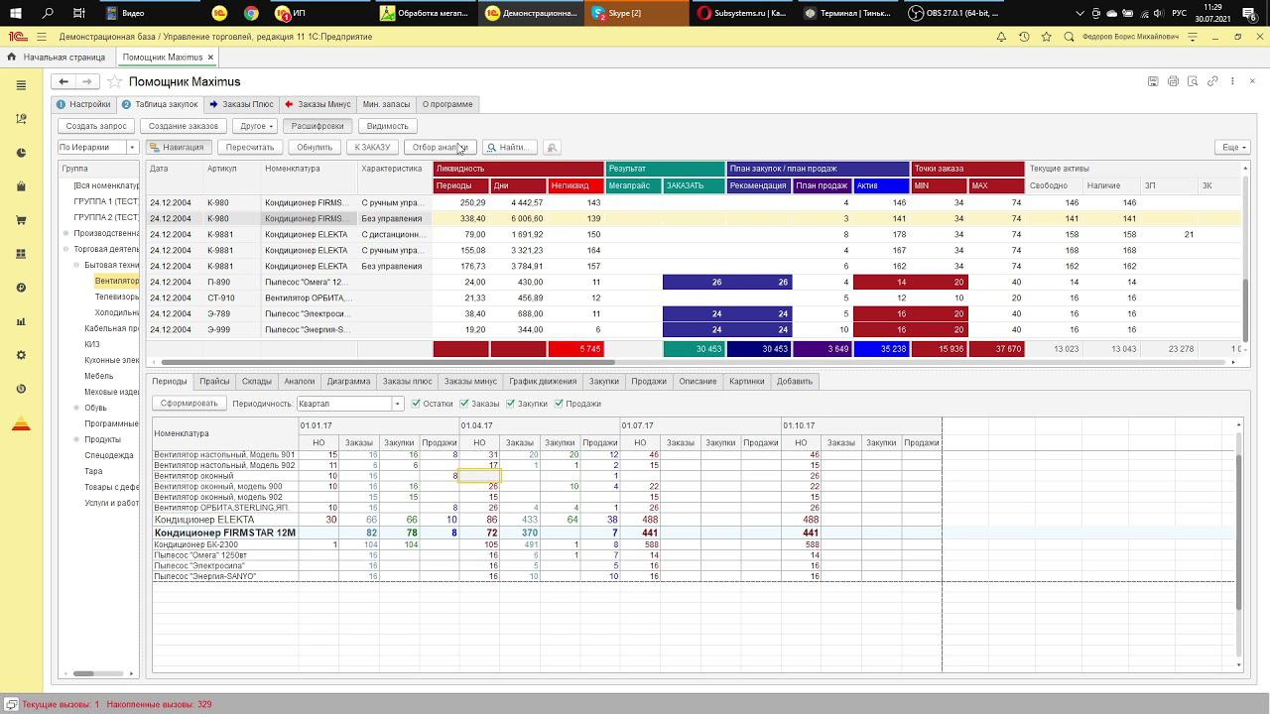Open the print preview icon
The height and width of the screenshot is (714, 1270).
[x=1193, y=81]
